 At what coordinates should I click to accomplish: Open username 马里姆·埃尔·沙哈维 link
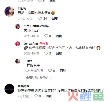pyautogui.click(x=36, y=26)
